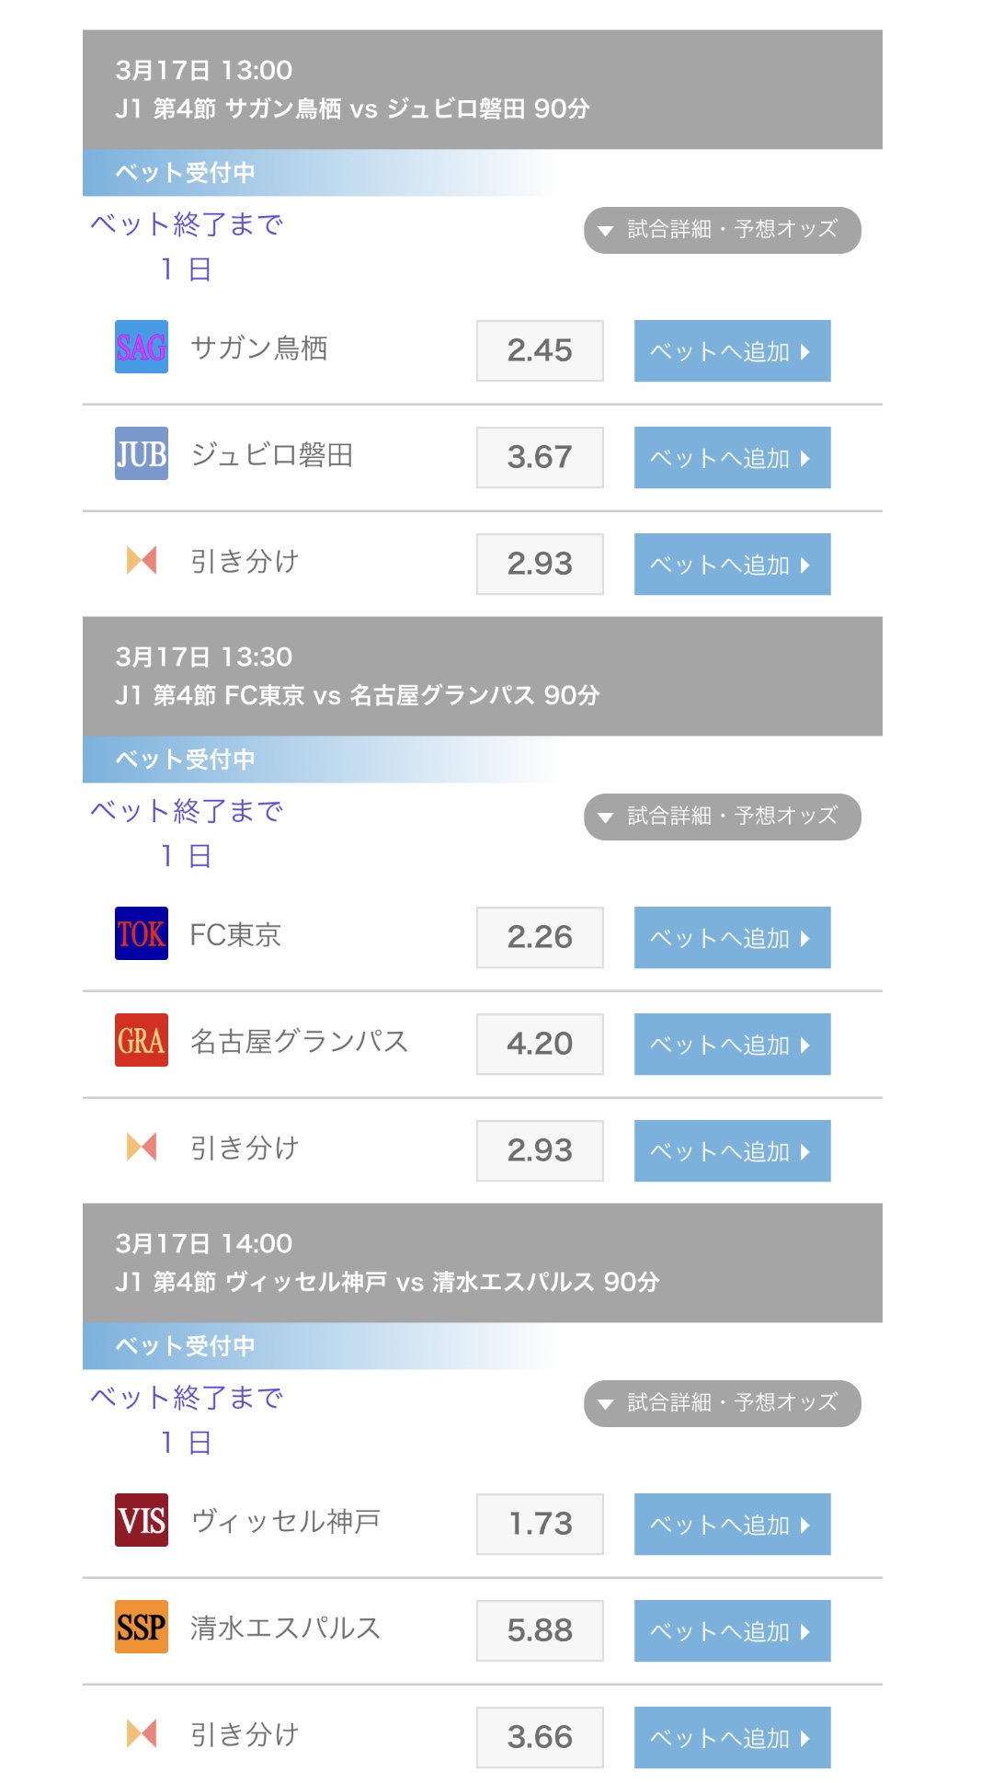Add 清水エスパルス win to the bet
The width and height of the screenshot is (981, 1783).
pyautogui.click(x=732, y=1630)
